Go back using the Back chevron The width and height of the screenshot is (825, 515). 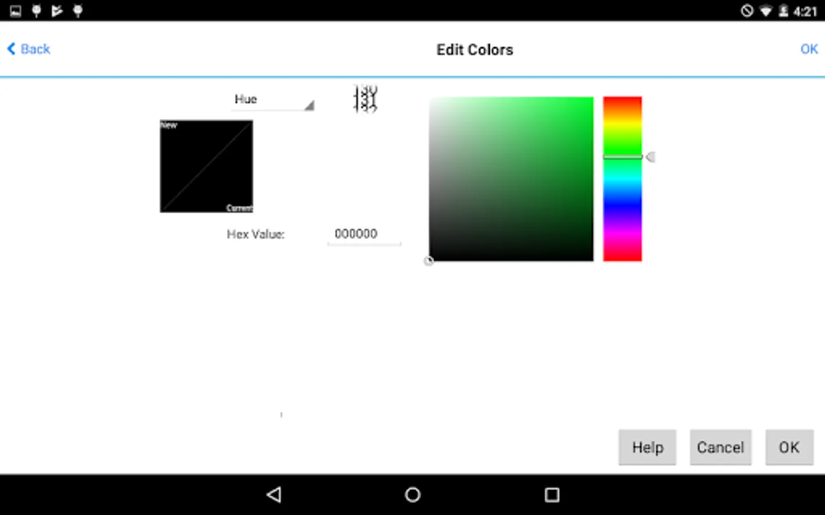pyautogui.click(x=29, y=49)
